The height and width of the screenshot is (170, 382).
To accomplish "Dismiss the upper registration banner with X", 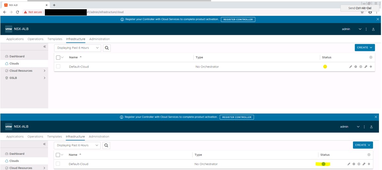I will coord(378,19).
